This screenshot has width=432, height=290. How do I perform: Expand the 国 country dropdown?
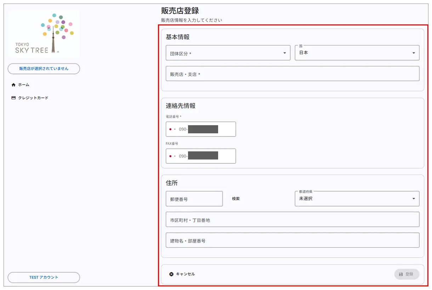pos(357,53)
